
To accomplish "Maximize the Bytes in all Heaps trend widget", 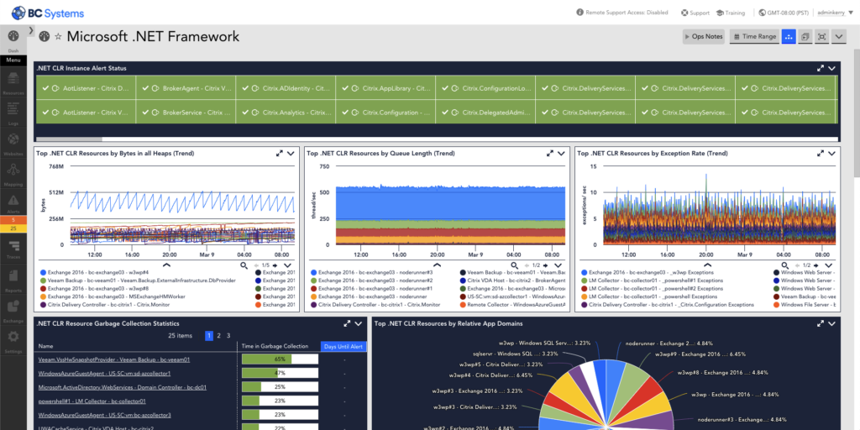I will pyautogui.click(x=280, y=154).
